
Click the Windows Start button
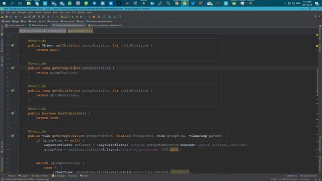click(4, 4)
